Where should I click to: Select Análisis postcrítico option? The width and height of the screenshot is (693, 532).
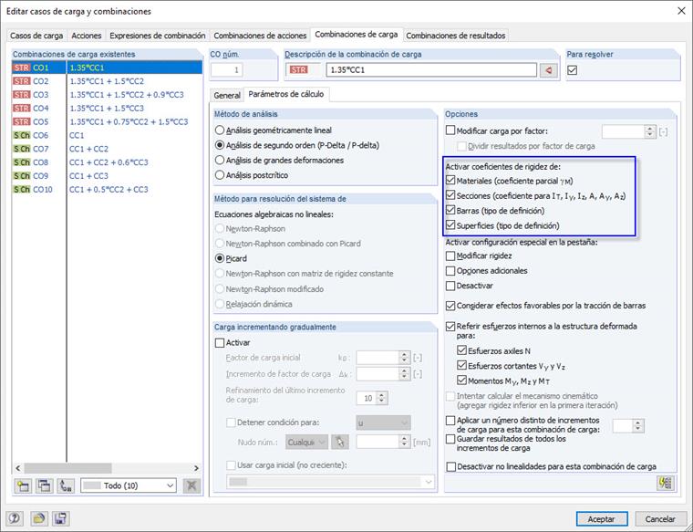[219, 175]
